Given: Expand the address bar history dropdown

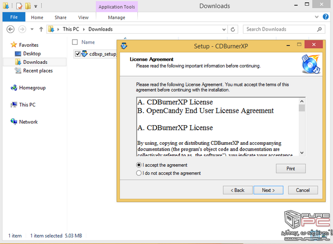Looking at the screenshot, I should coord(224,30).
